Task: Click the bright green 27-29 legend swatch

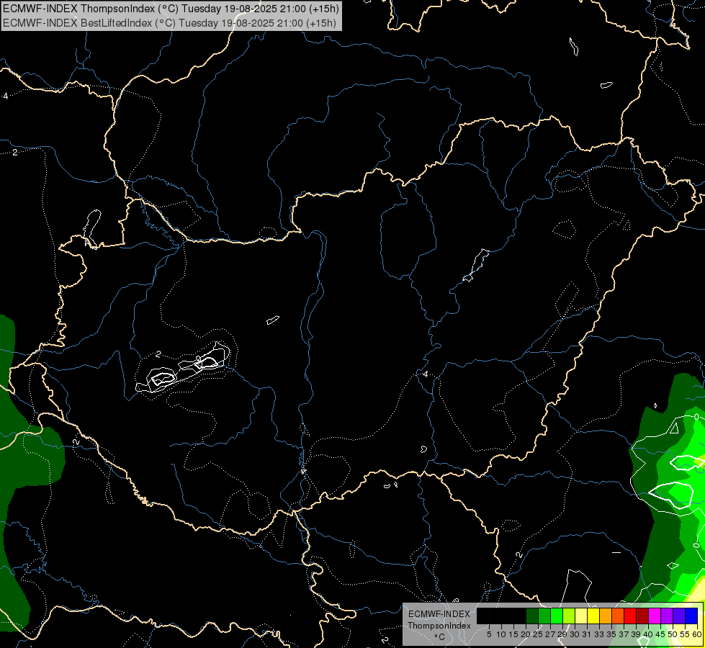Action: coord(557,616)
